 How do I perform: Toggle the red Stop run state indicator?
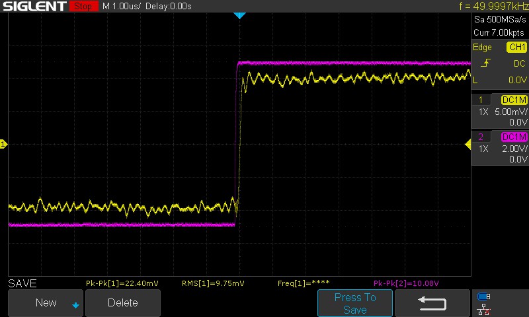point(82,6)
